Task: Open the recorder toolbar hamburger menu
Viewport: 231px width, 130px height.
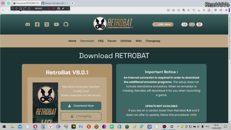Action: pos(13,9)
